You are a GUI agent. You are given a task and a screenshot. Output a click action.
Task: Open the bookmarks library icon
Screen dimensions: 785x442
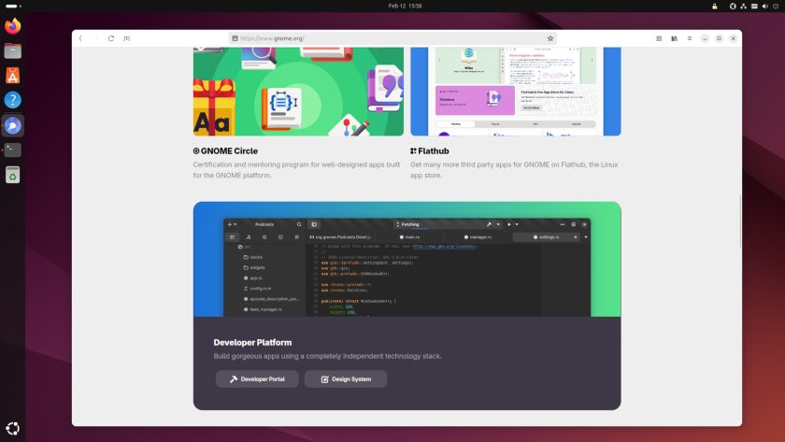click(x=674, y=38)
